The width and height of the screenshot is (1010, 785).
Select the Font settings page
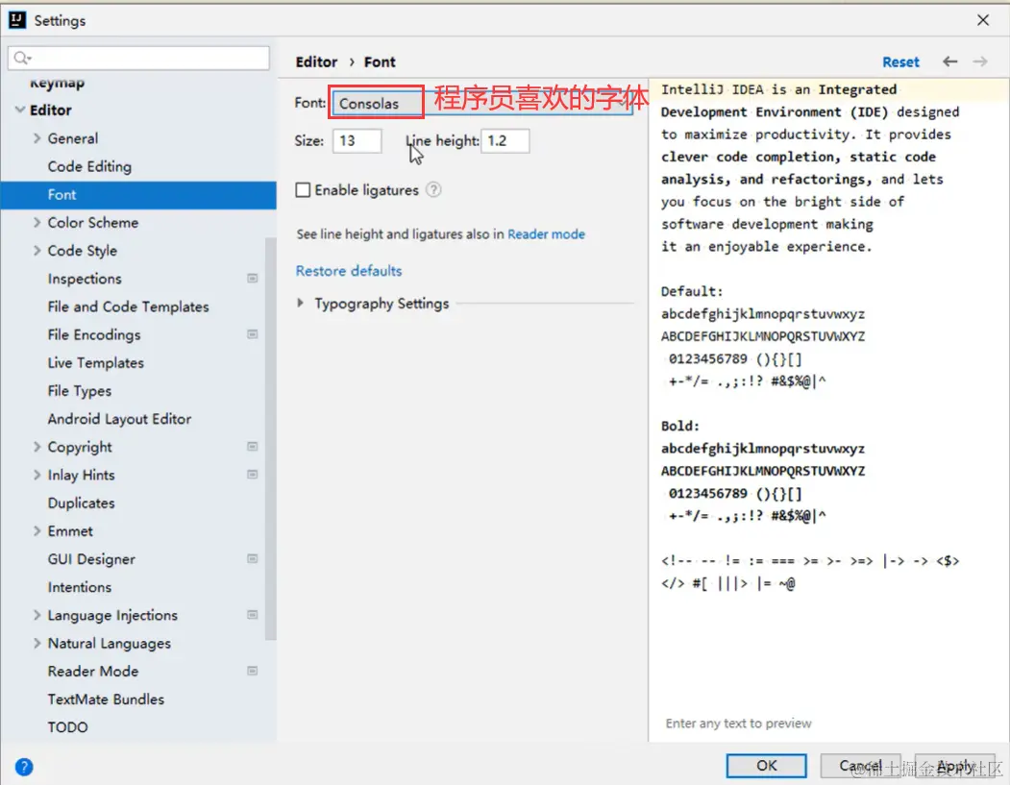(x=137, y=194)
